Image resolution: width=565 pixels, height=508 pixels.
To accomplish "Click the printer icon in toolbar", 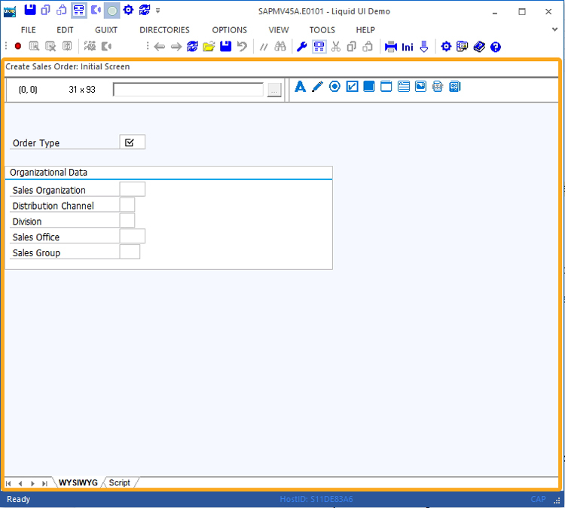I will [x=391, y=47].
